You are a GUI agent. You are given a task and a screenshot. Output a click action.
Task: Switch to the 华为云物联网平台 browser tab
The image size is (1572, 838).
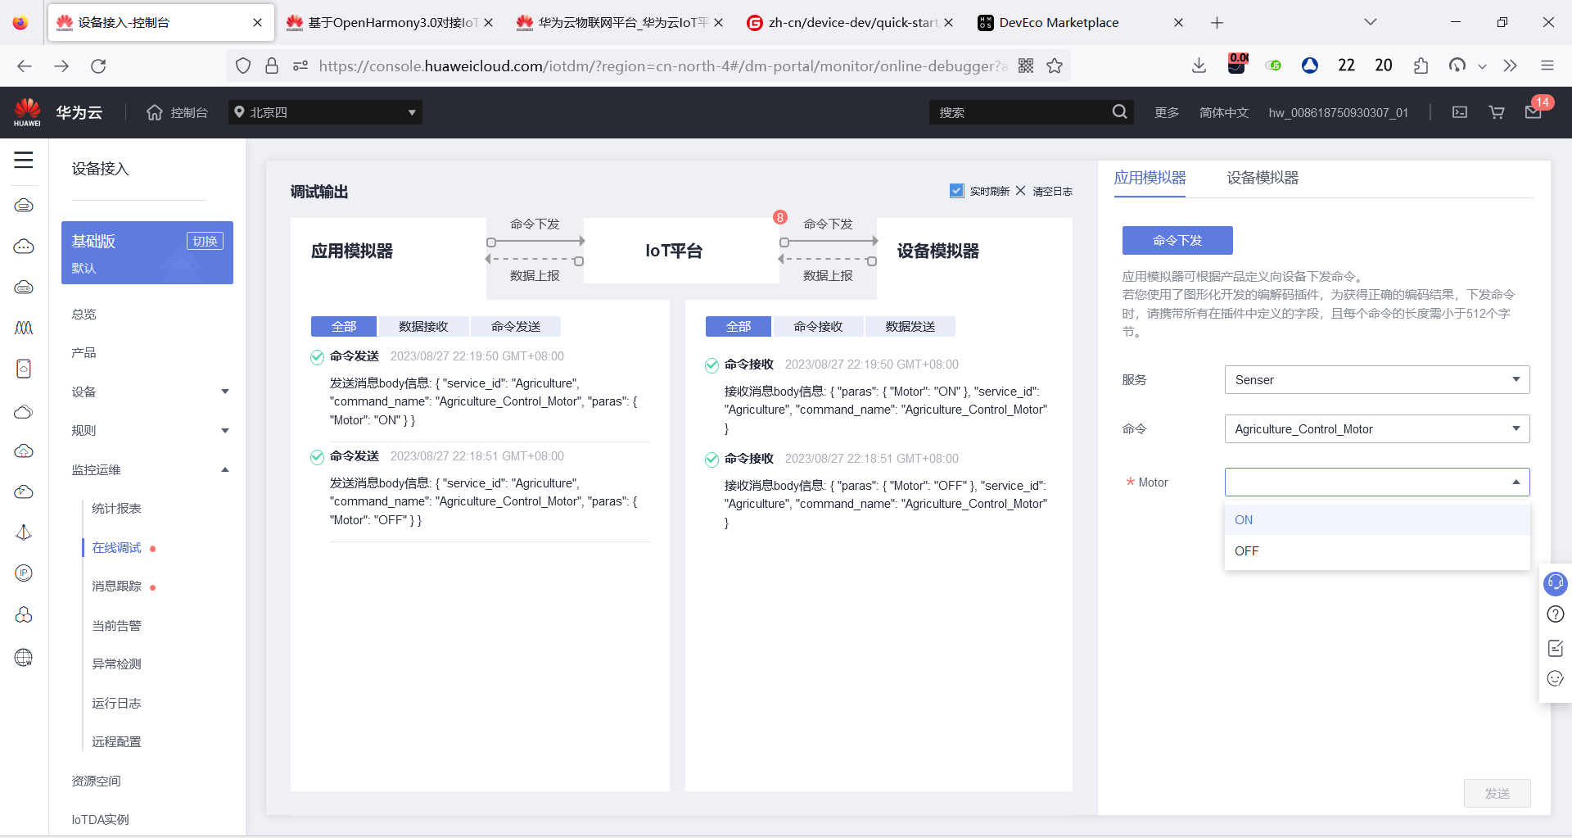point(620,23)
